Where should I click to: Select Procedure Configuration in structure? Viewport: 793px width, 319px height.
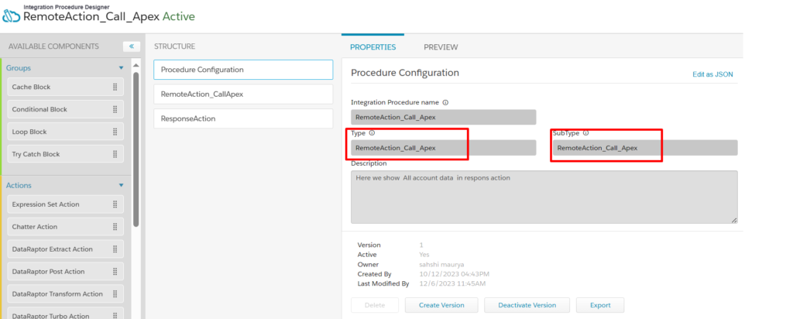[243, 70]
